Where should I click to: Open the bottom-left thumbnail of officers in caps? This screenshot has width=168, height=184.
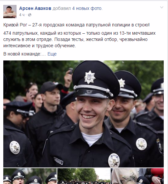coord(30,176)
